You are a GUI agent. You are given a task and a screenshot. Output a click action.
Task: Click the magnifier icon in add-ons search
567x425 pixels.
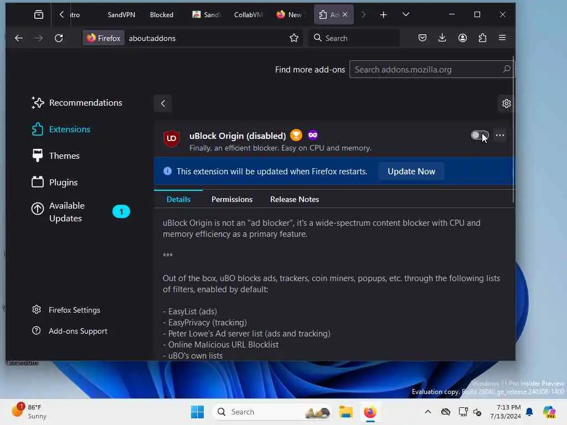[507, 69]
